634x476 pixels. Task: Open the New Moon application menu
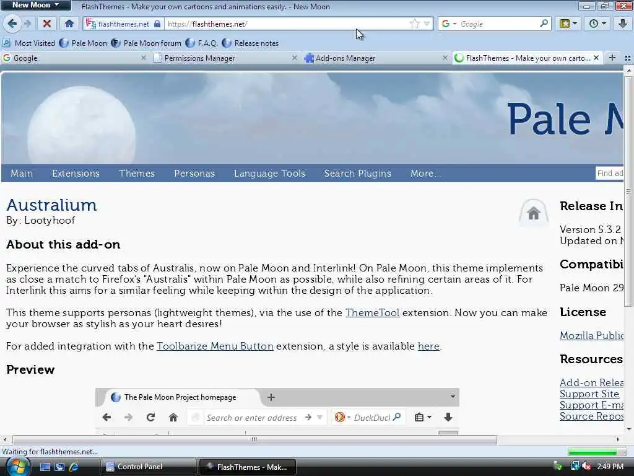35,5
